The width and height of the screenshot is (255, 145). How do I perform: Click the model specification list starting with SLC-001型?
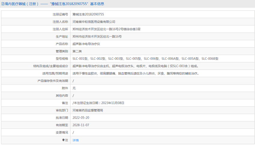tap(145, 59)
